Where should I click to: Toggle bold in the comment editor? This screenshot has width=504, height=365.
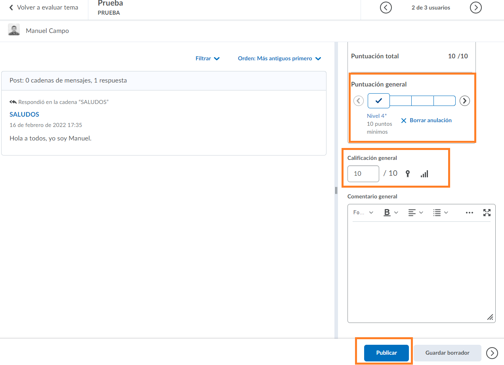(x=387, y=213)
